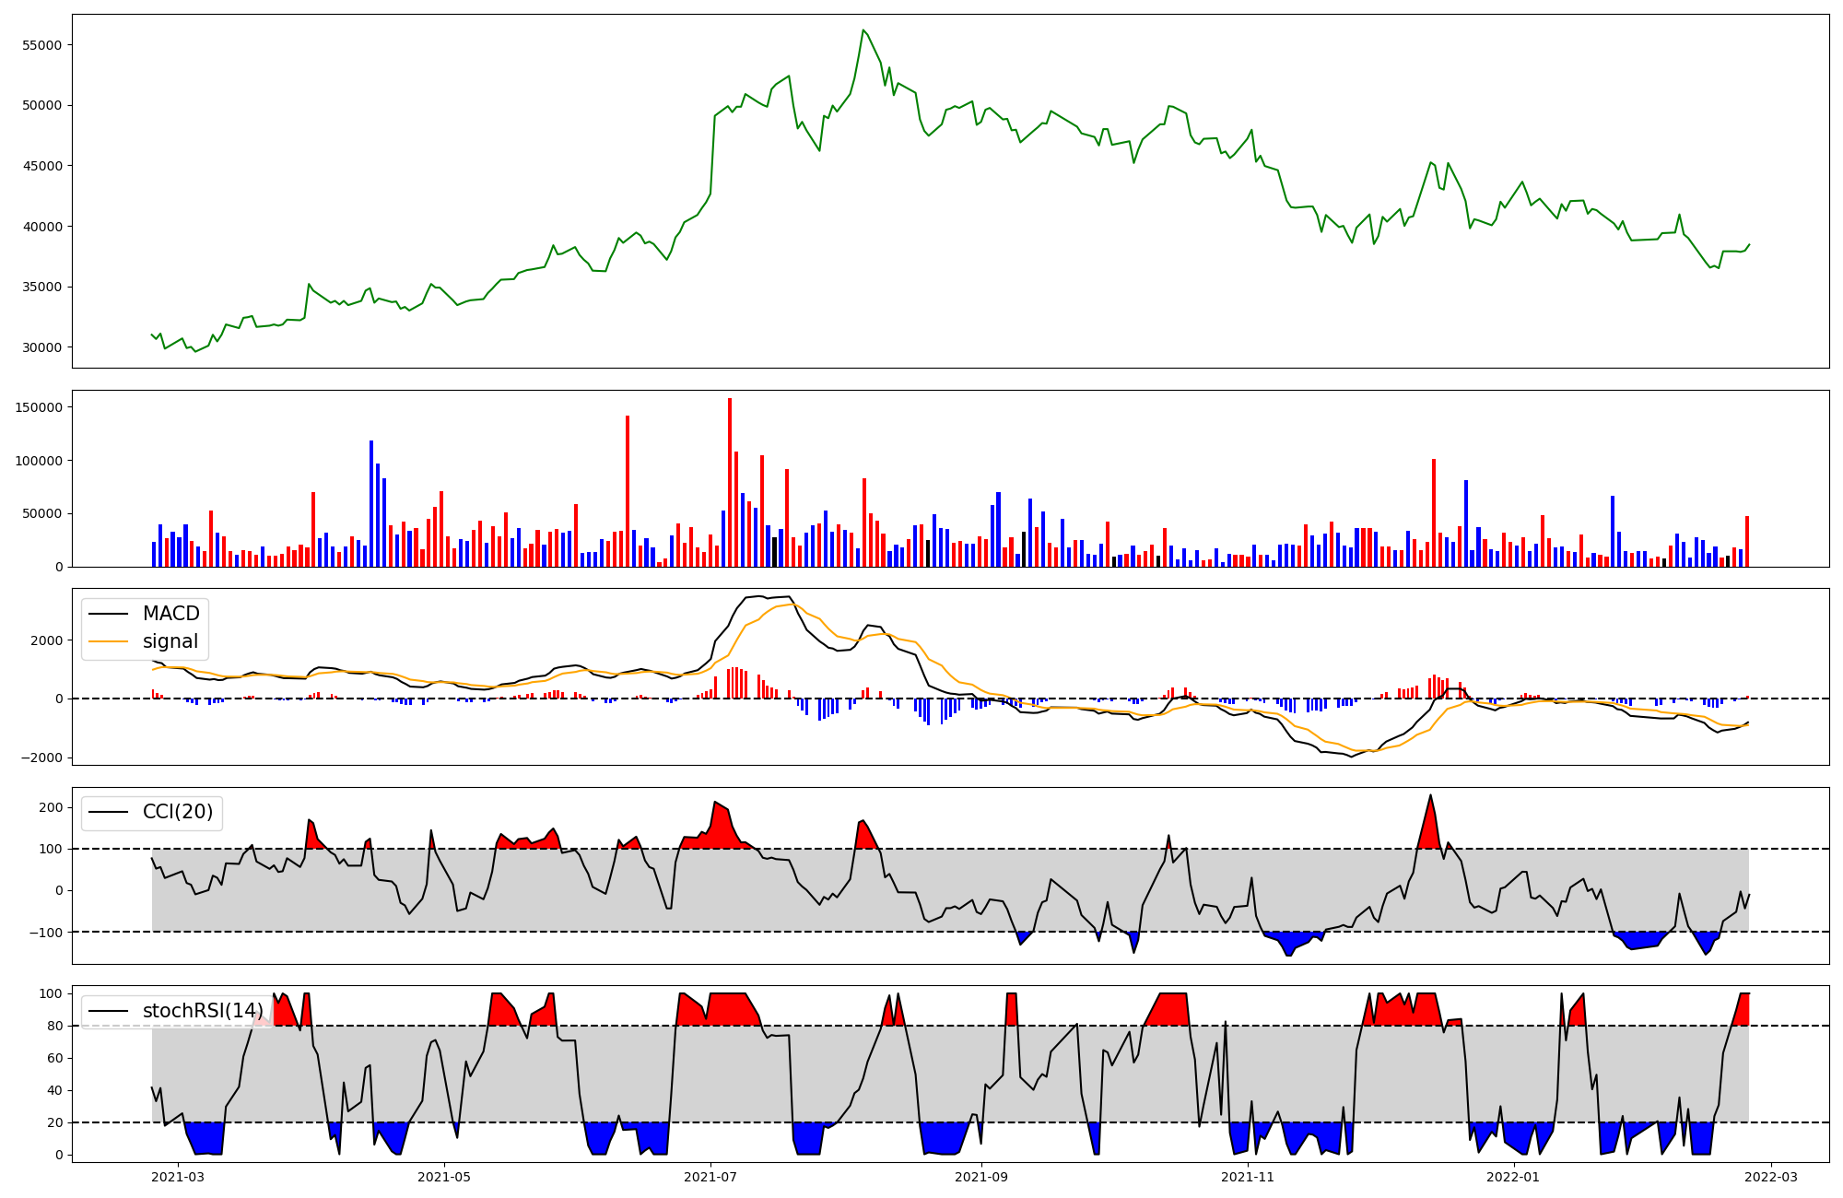The width and height of the screenshot is (1843, 1198).
Task: Click the orange signal line legend swatch
Action: (x=108, y=642)
